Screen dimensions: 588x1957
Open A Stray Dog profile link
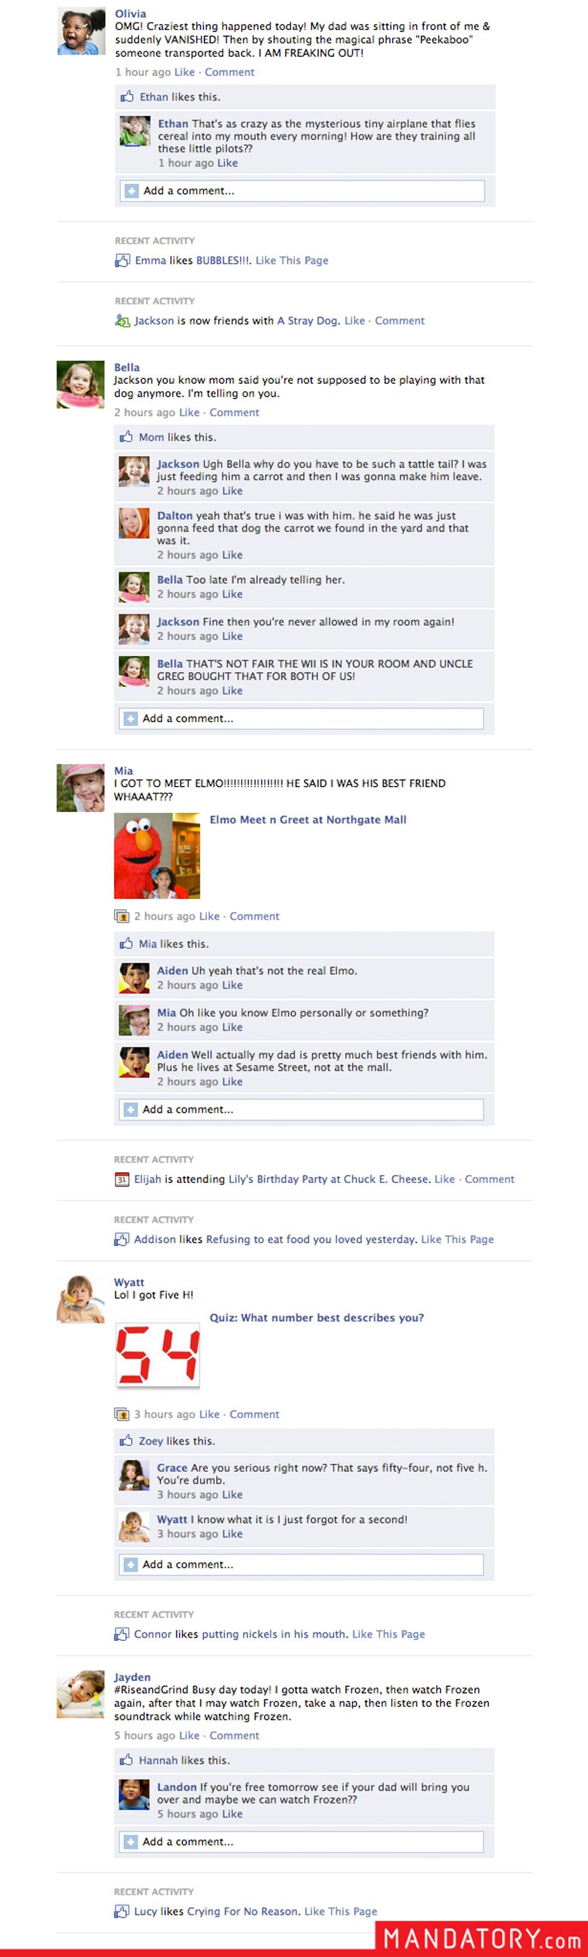pos(307,320)
